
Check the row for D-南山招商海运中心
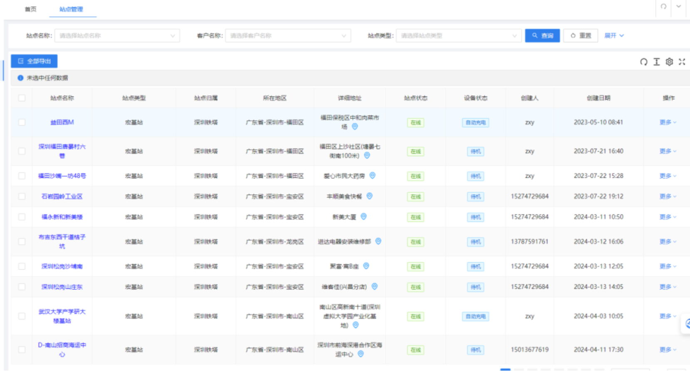[22, 350]
